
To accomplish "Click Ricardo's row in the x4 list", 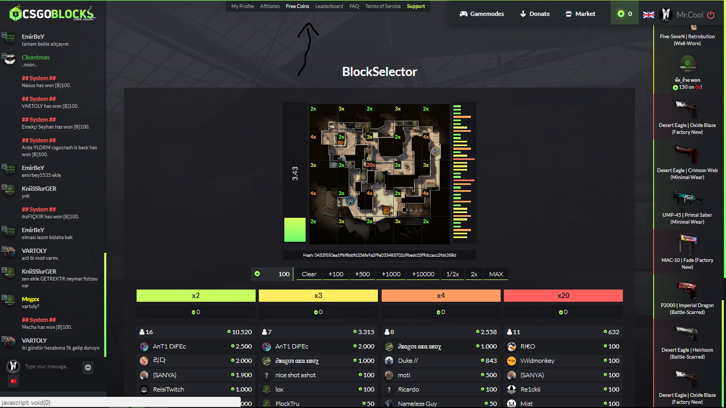I will (x=441, y=389).
